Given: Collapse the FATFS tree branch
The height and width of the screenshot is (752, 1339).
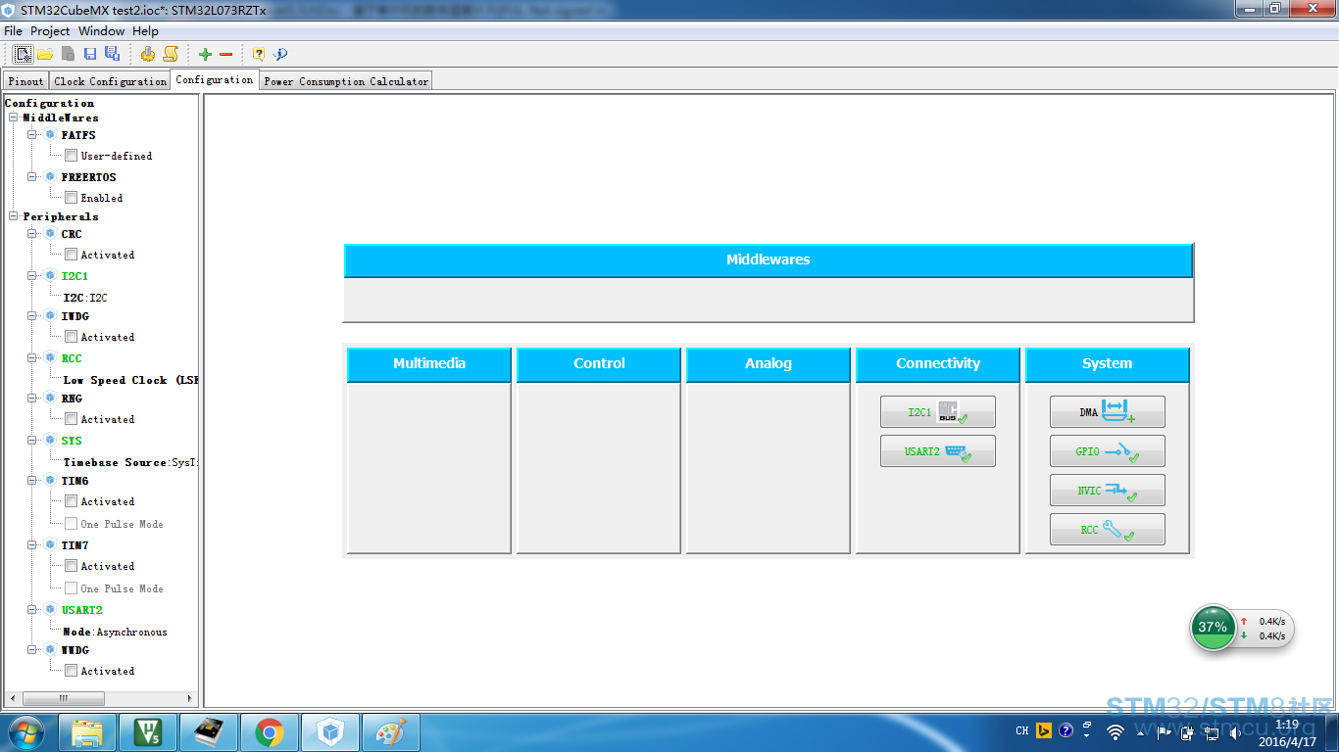Looking at the screenshot, I should [32, 135].
